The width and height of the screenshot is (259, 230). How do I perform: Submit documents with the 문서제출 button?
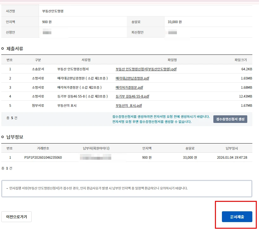[237, 217]
